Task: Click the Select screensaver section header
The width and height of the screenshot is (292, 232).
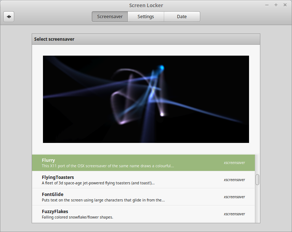Action: (54, 39)
